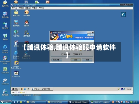Select Excel 2003 icon on host desktop
Image resolution: width=139 pixels, height=104 pixels.
(5, 69)
